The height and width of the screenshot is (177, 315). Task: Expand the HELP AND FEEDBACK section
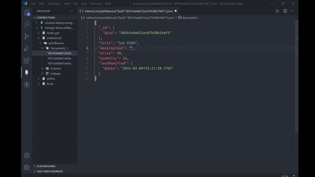pos(55,172)
